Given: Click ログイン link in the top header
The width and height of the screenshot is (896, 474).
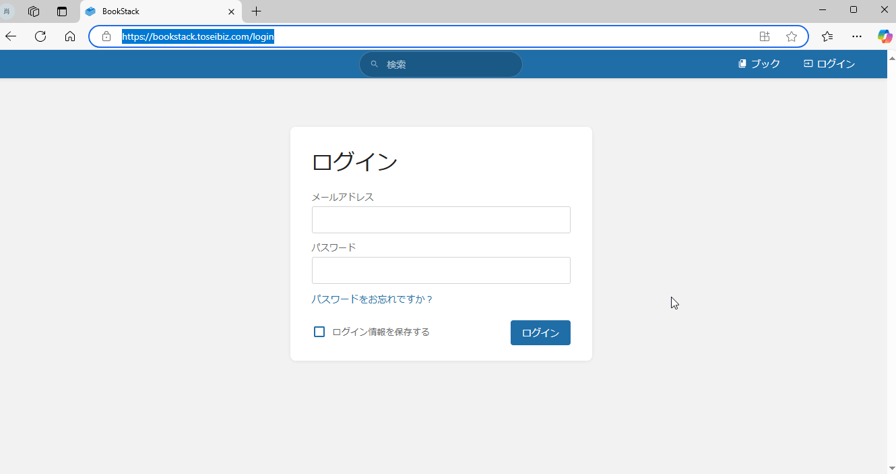Looking at the screenshot, I should pyautogui.click(x=829, y=64).
